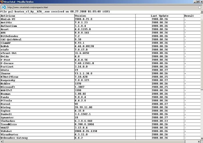
Task: Select the Webwasher-Gateway row name
Action: (14, 138)
